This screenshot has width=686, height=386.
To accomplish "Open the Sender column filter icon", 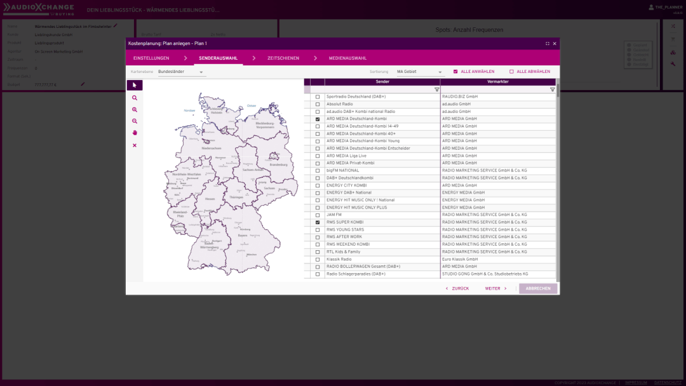I will pyautogui.click(x=436, y=90).
